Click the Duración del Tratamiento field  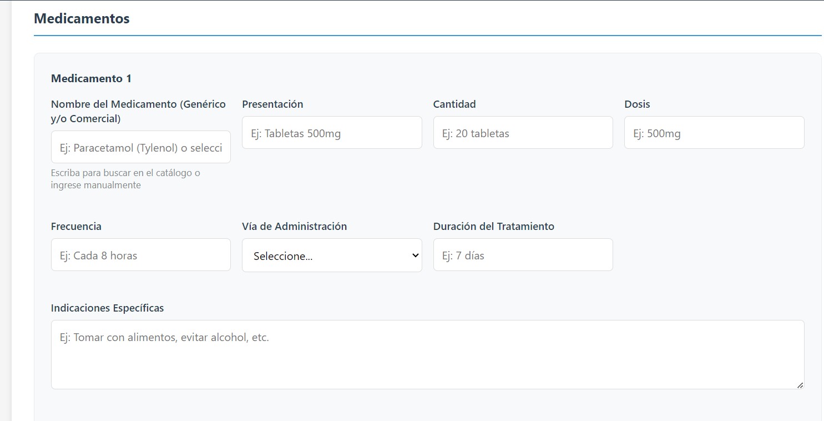point(522,254)
